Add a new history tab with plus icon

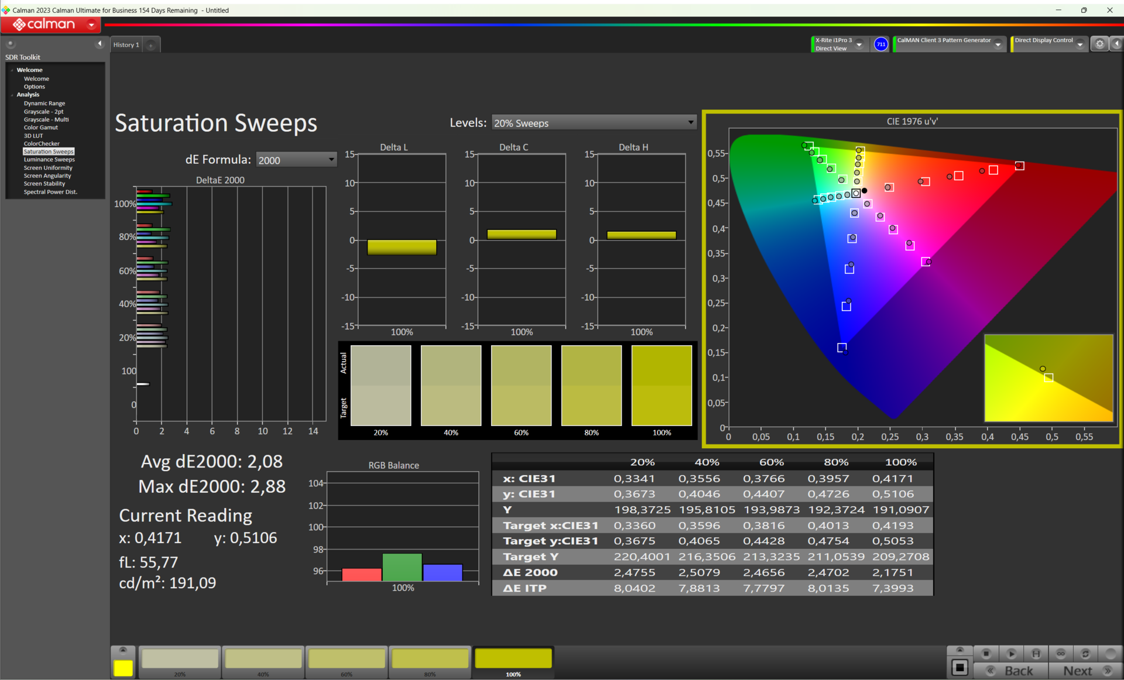(x=151, y=45)
